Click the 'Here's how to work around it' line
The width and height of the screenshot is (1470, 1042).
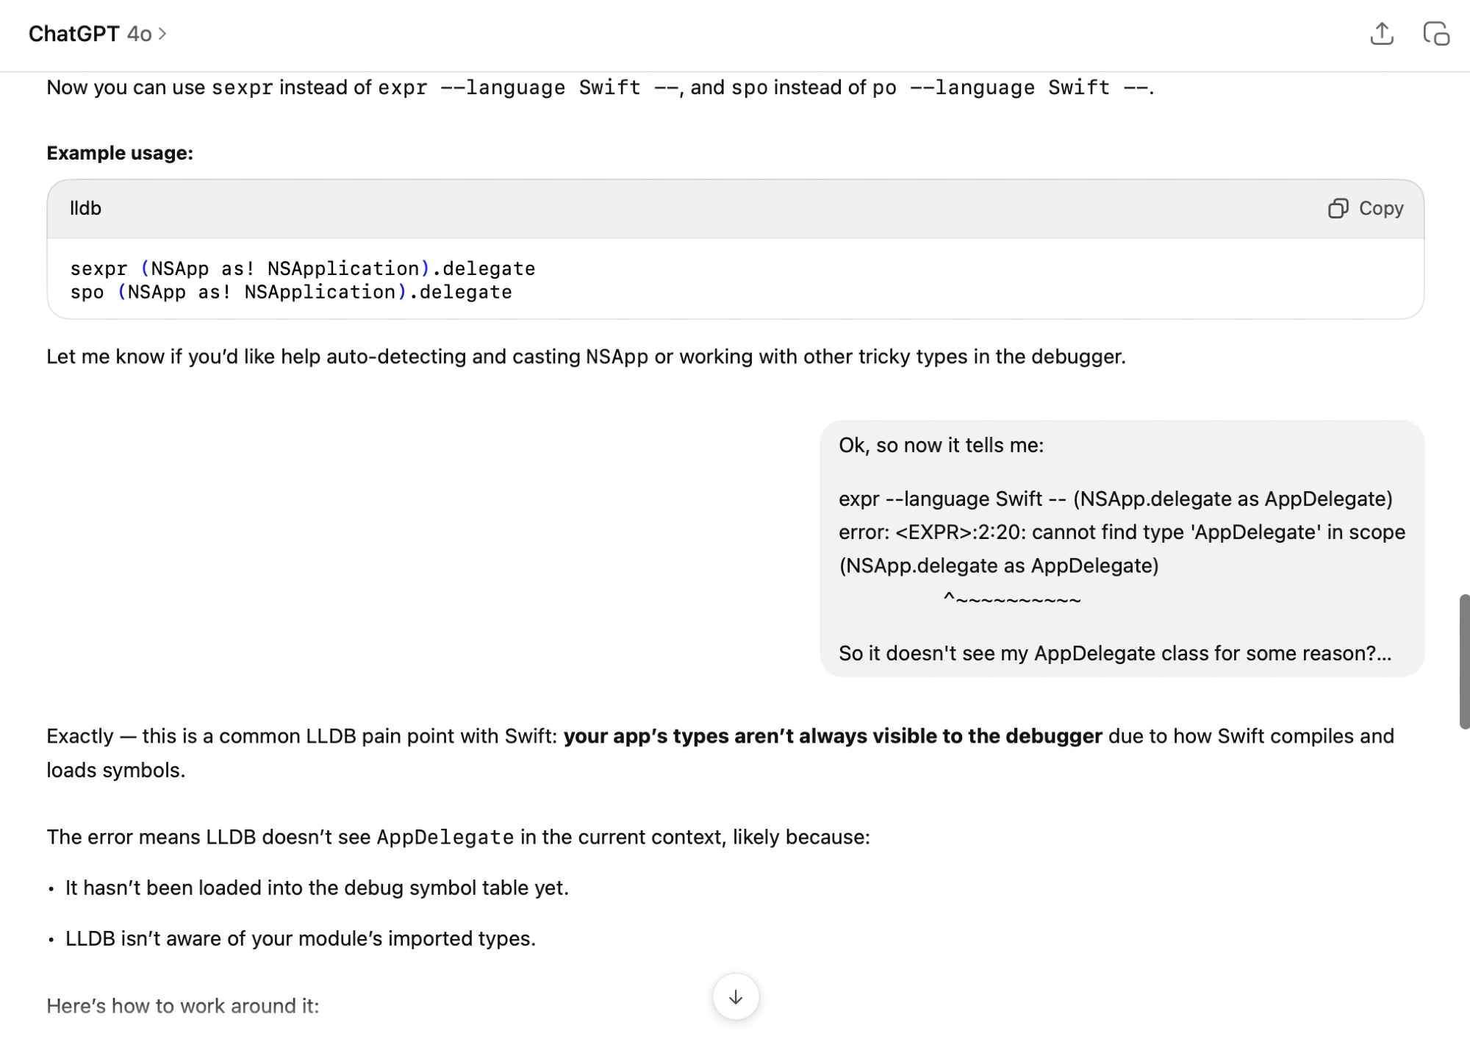[x=183, y=1006]
